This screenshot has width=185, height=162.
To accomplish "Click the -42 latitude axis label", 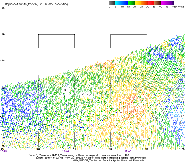I will (x=2, y=34).
